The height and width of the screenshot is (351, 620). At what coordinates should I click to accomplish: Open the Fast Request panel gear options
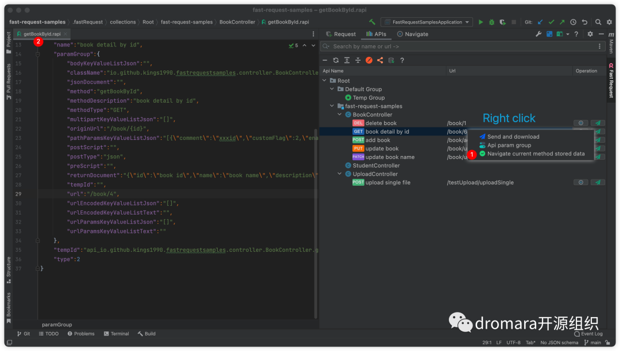[590, 34]
